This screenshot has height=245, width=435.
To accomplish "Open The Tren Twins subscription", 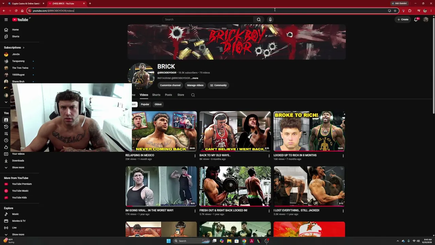I will (x=19, y=68).
